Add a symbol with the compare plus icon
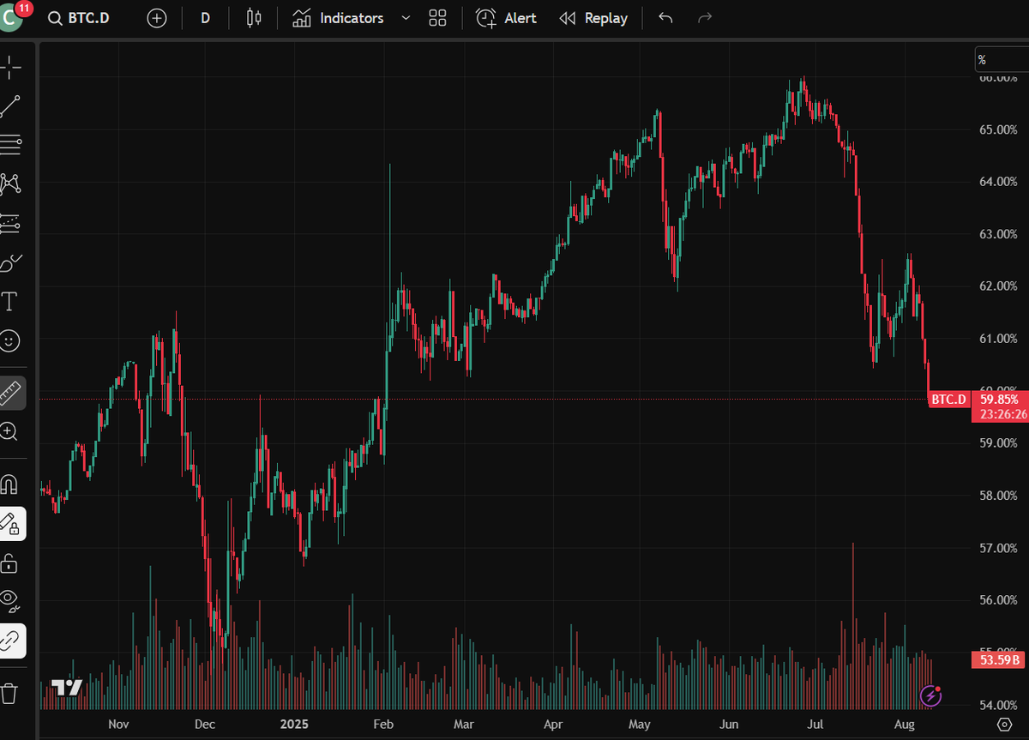This screenshot has width=1029, height=740. [x=157, y=18]
